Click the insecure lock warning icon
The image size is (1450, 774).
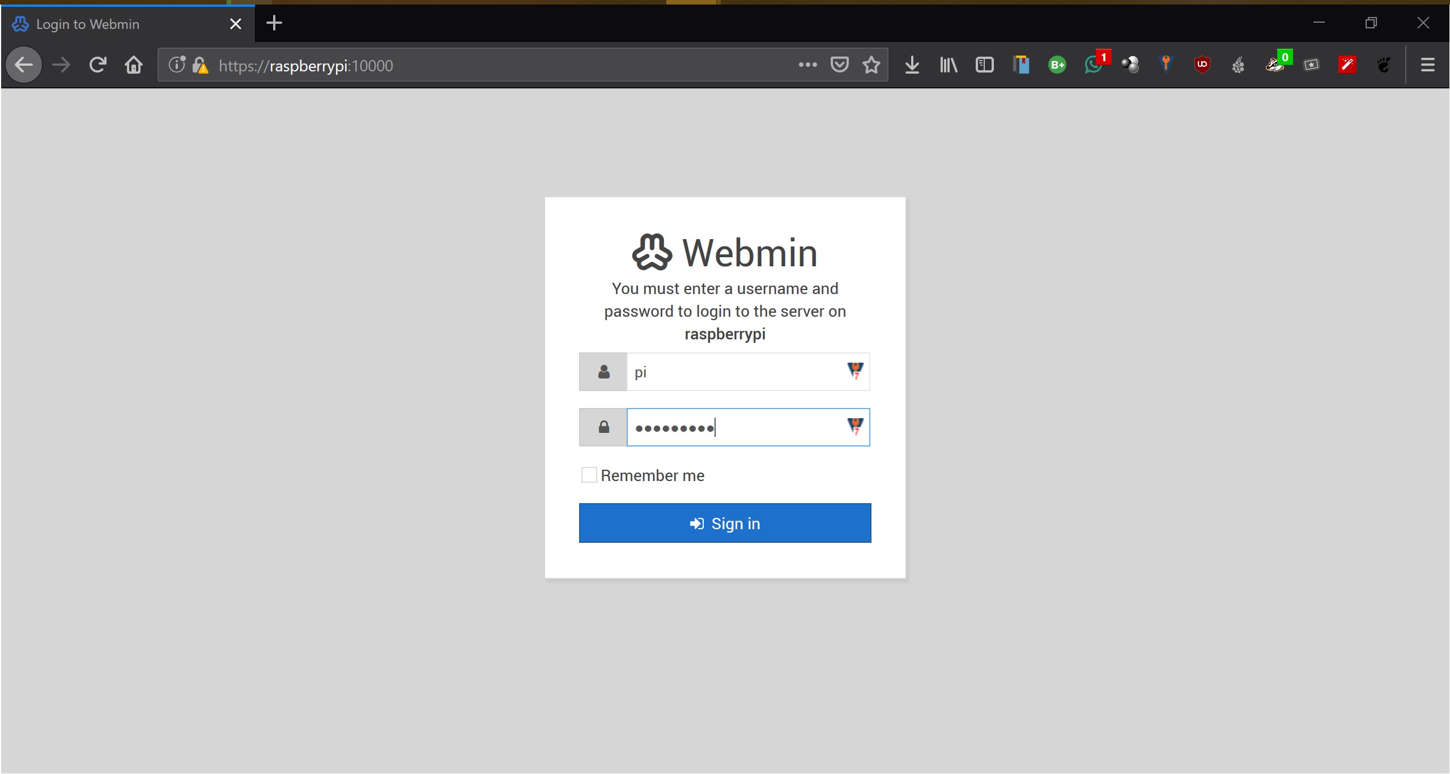point(199,66)
